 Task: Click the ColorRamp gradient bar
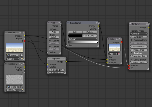pos(82,42)
